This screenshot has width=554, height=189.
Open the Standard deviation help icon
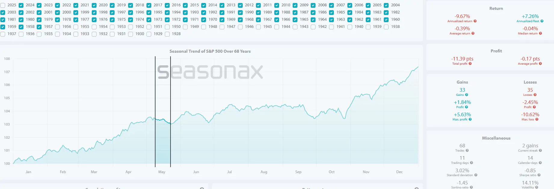coord(476,175)
